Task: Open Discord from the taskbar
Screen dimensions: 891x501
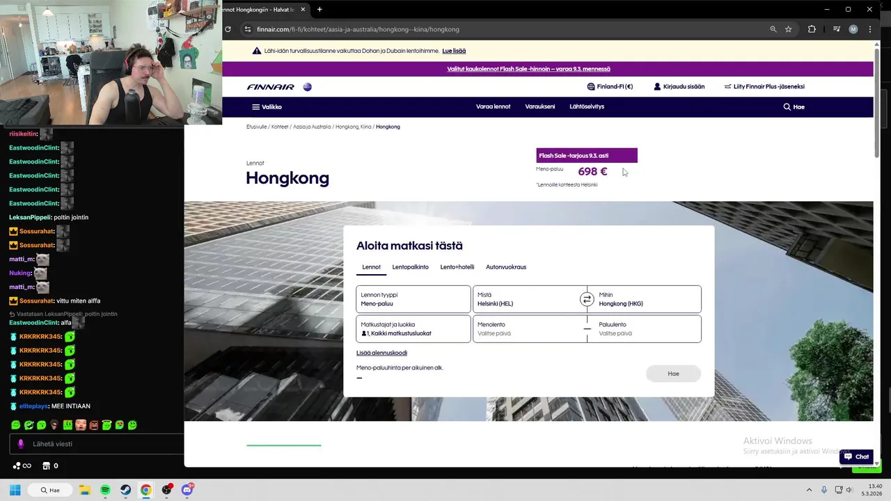Action: tap(187, 490)
